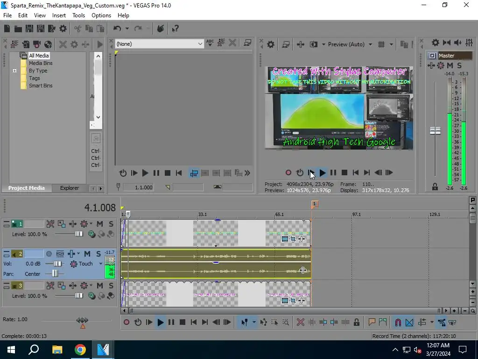
Task: Click the What's This help icon
Action: pyautogui.click(x=175, y=29)
